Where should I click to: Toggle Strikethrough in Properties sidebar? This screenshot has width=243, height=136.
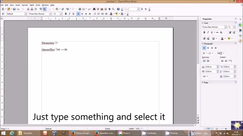click(x=217, y=32)
